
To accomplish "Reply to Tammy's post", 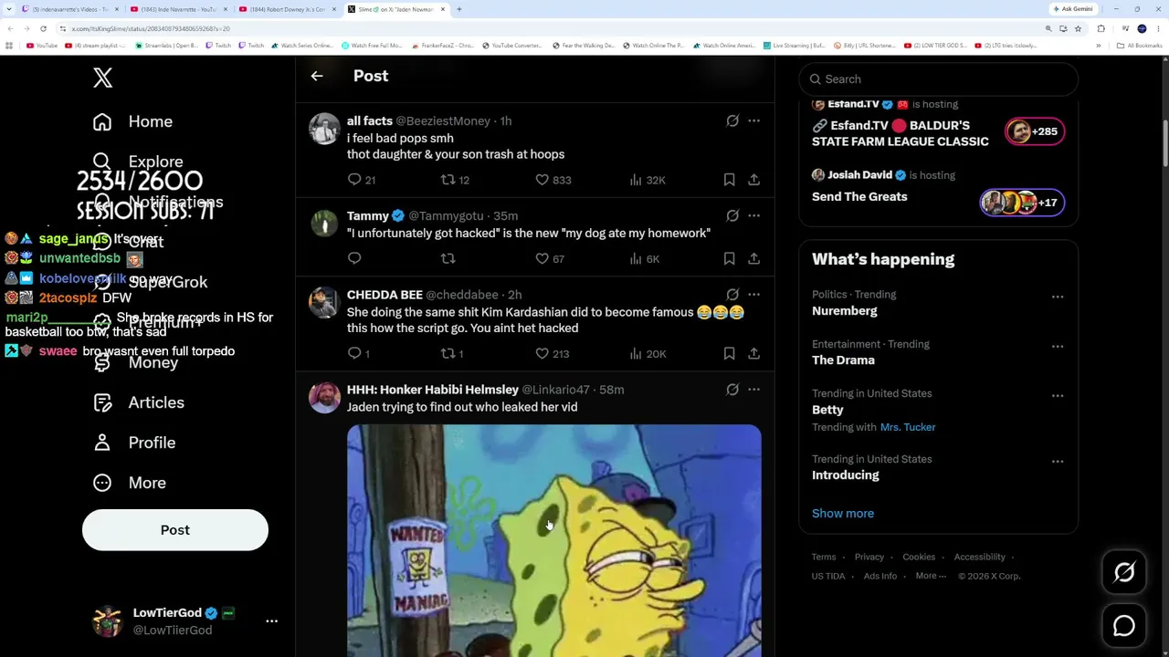I will 354,258.
